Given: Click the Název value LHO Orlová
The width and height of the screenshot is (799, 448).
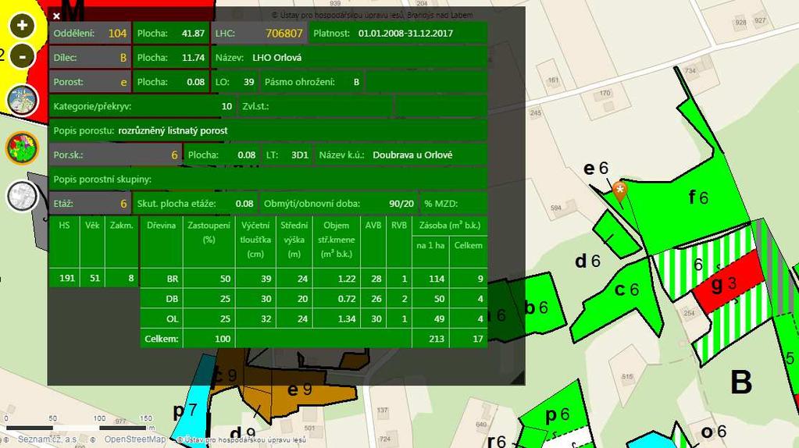Looking at the screenshot, I should [x=276, y=58].
